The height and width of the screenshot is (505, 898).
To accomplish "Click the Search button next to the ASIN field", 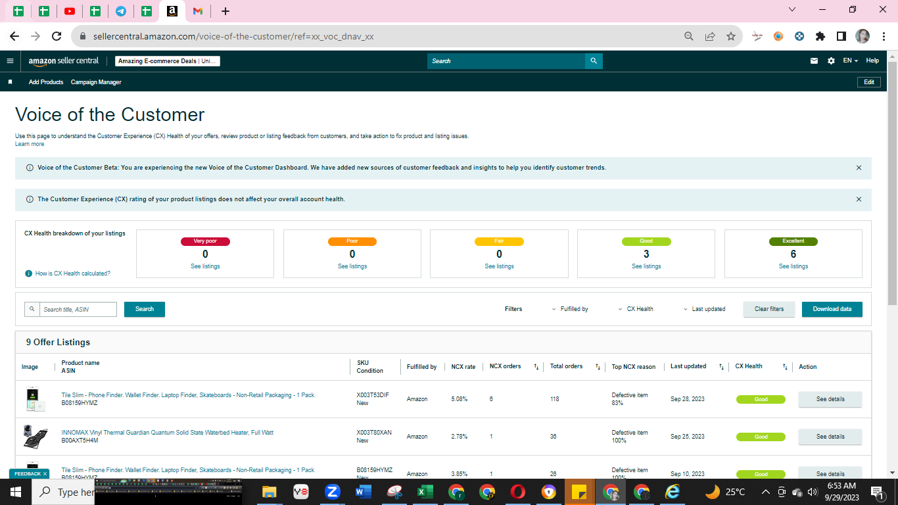I will tap(145, 309).
